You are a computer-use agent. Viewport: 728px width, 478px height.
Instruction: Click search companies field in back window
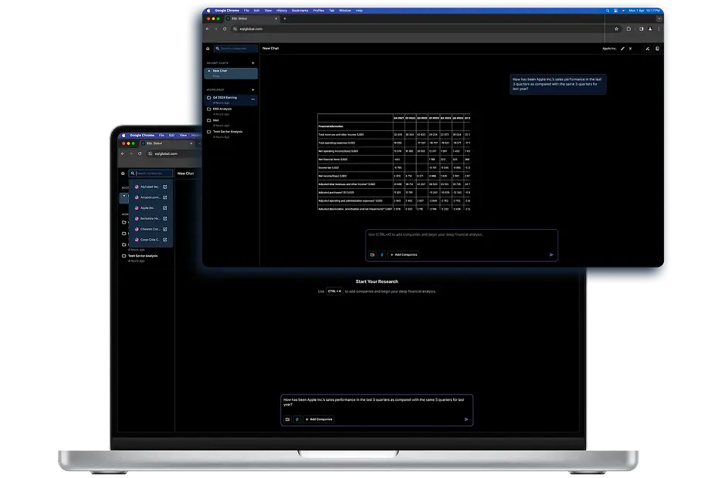(x=151, y=173)
